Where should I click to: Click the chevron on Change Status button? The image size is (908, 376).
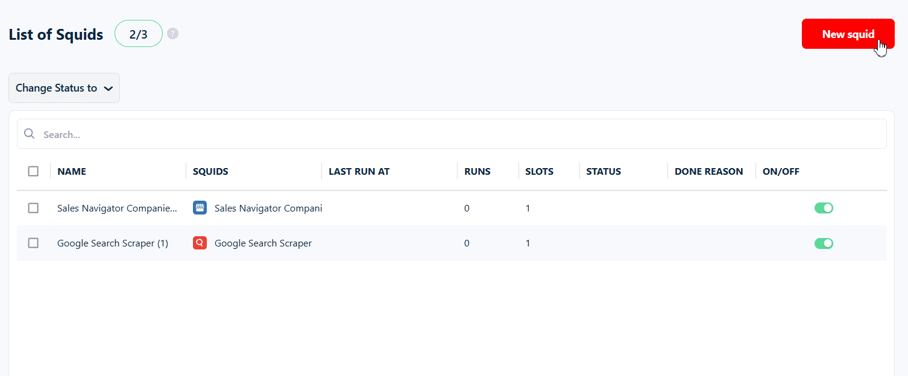coord(109,88)
